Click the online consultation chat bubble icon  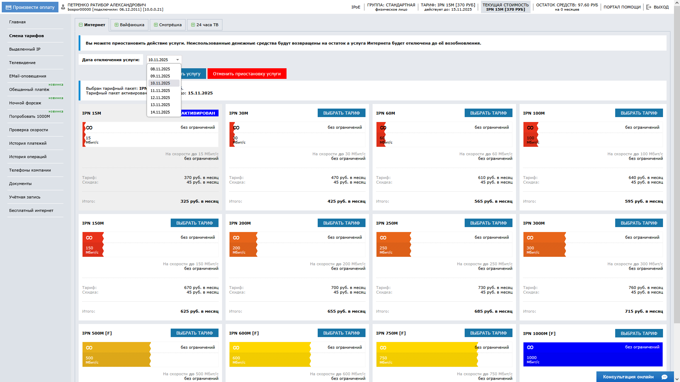(x=664, y=377)
